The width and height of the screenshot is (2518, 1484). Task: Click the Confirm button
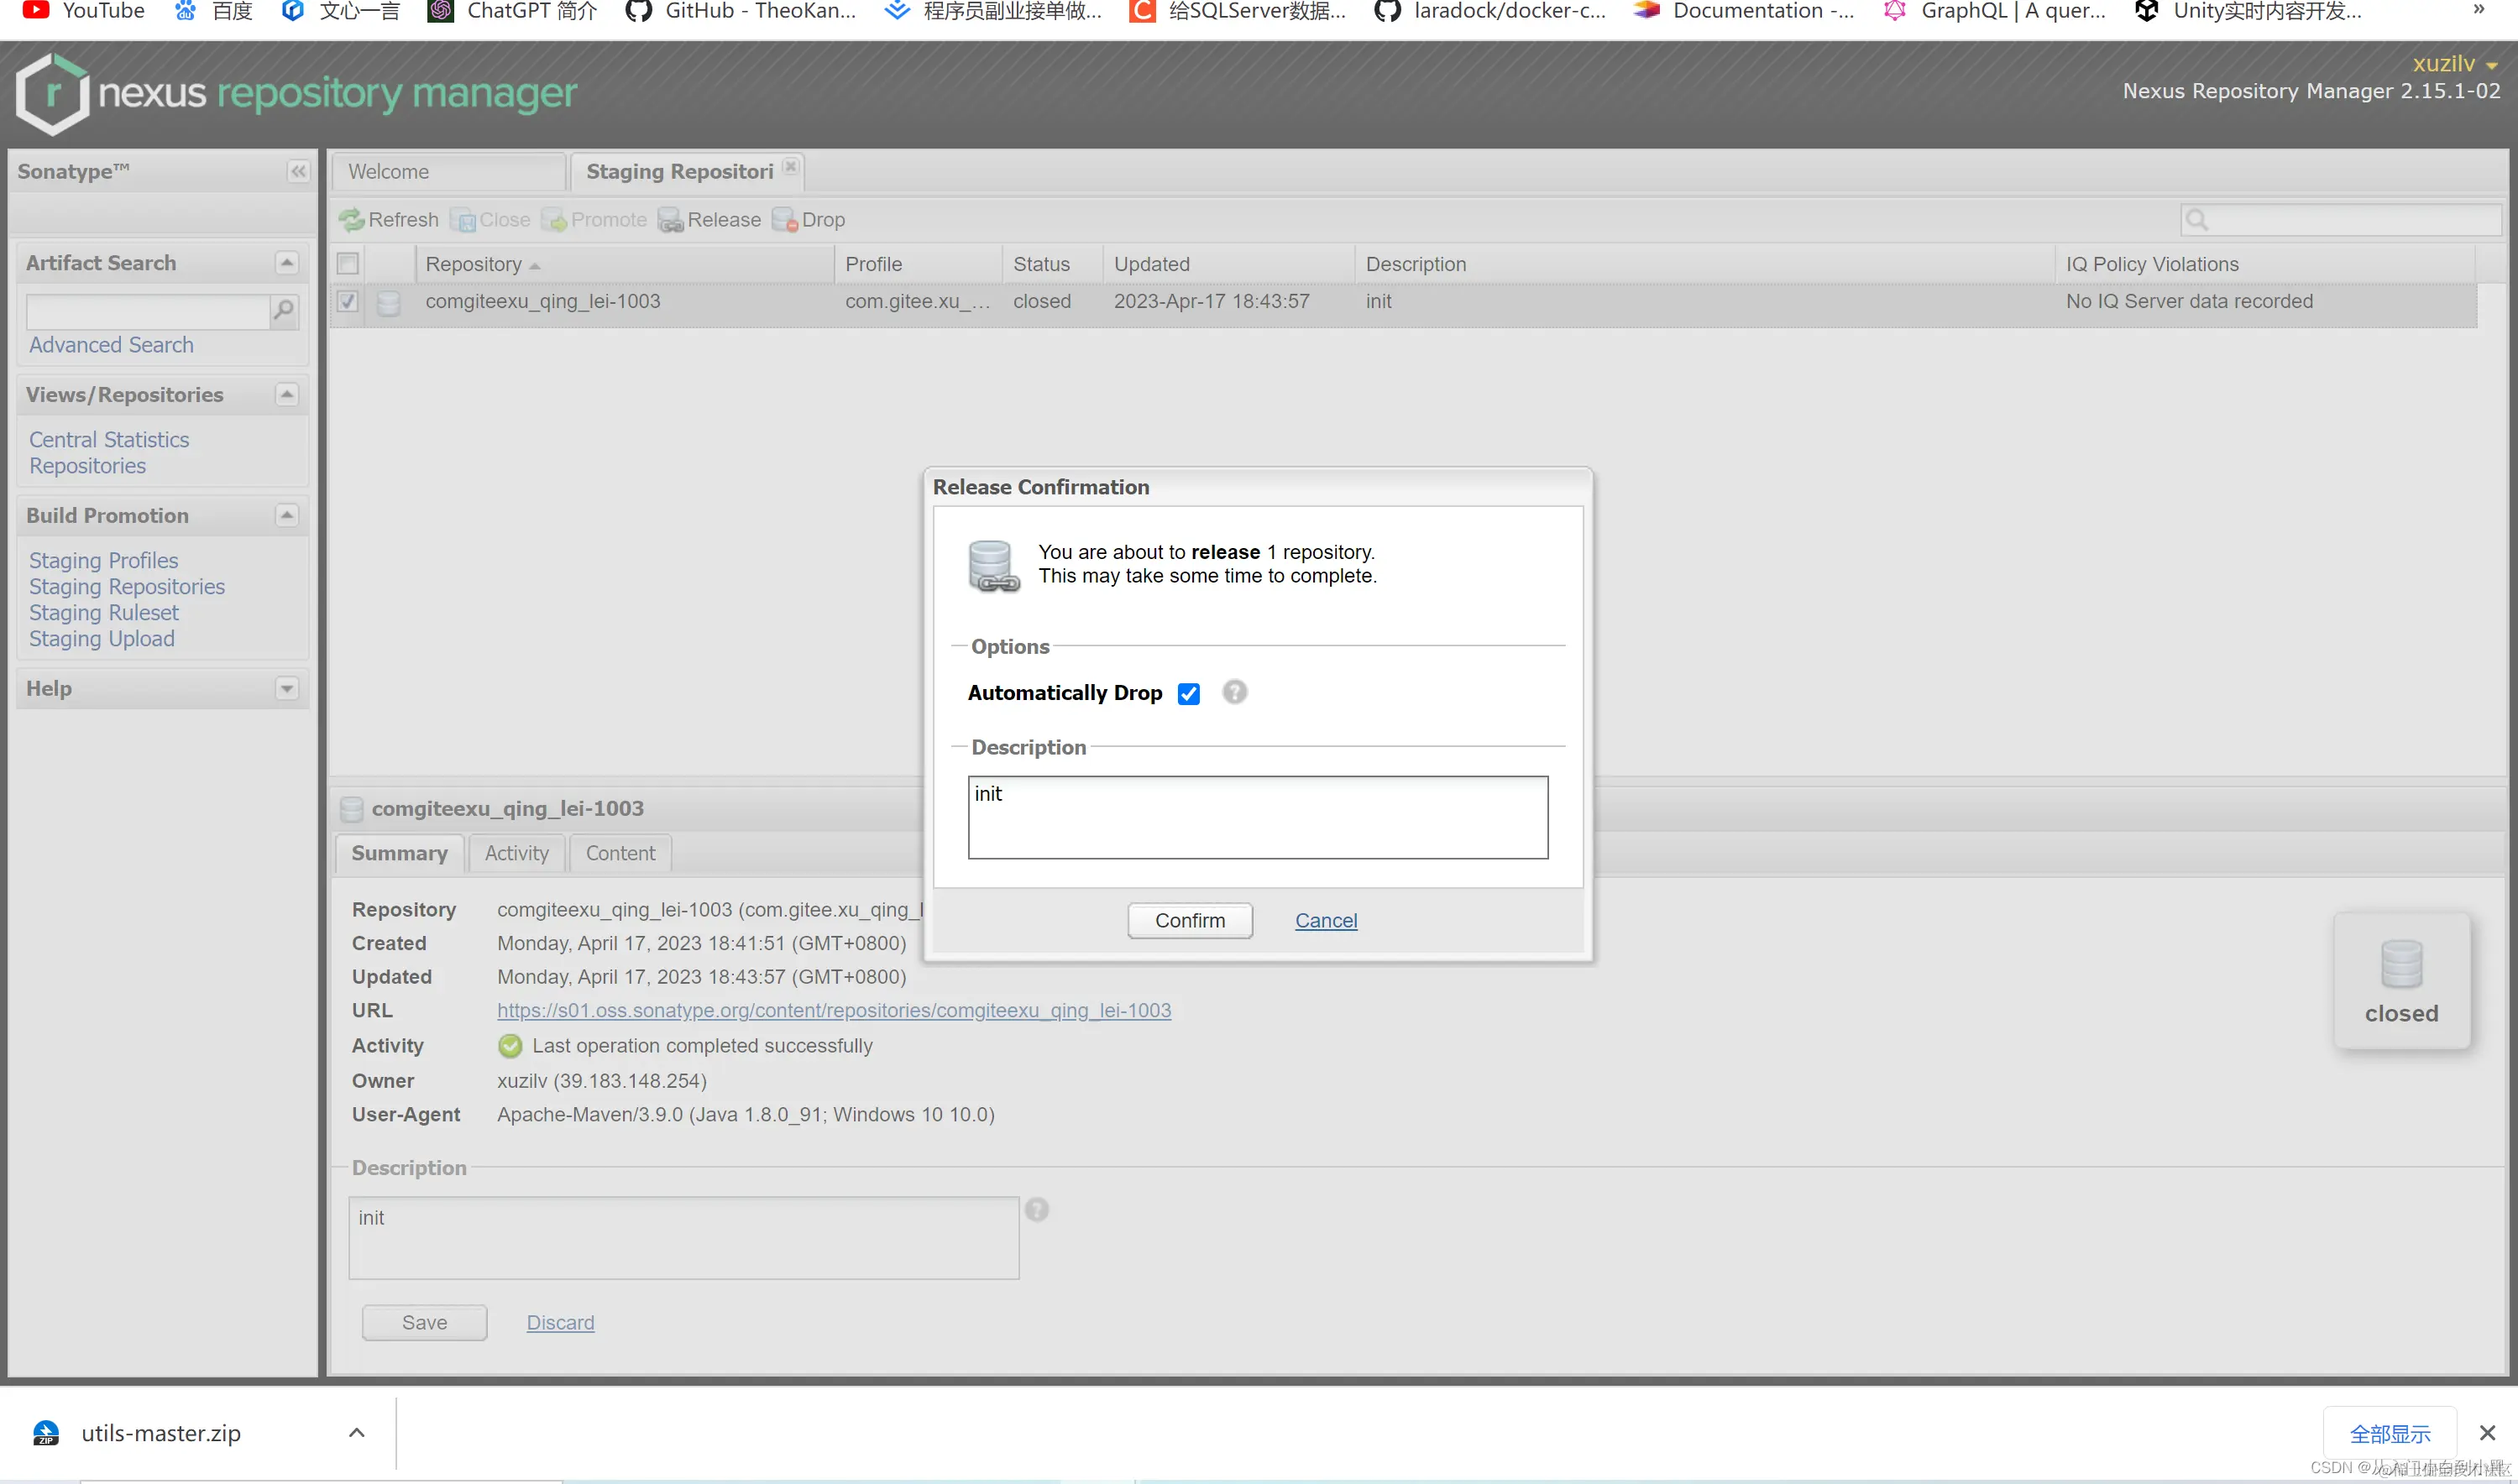point(1190,921)
